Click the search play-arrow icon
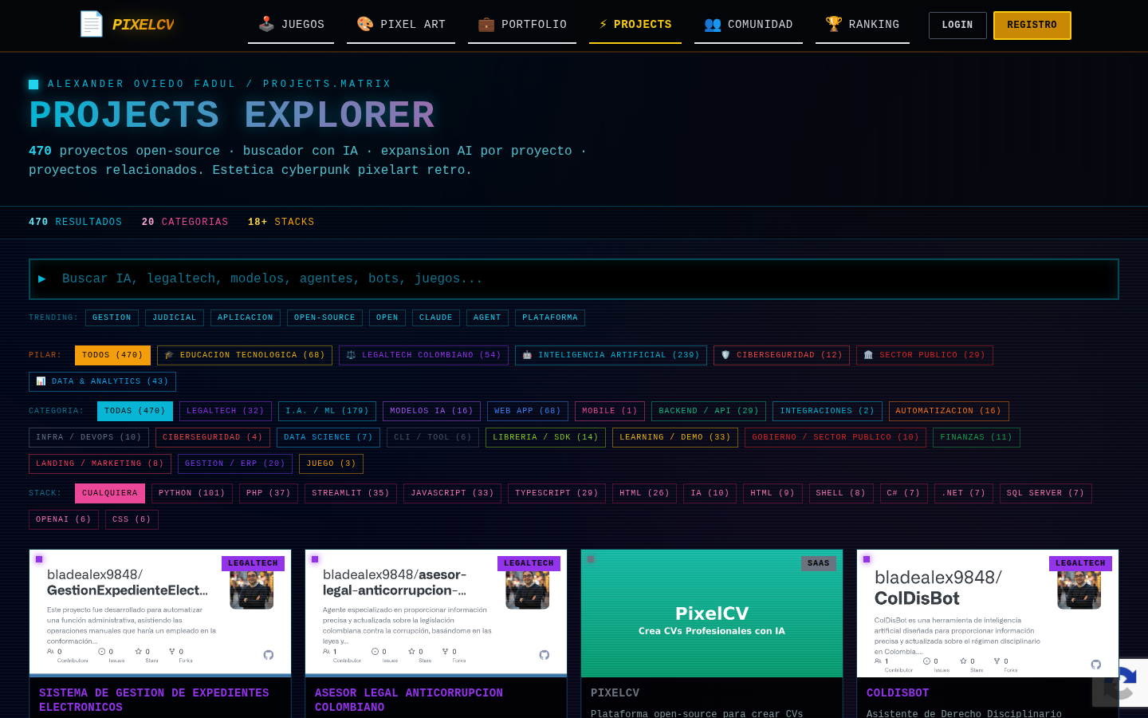1148x718 pixels. pos(42,278)
